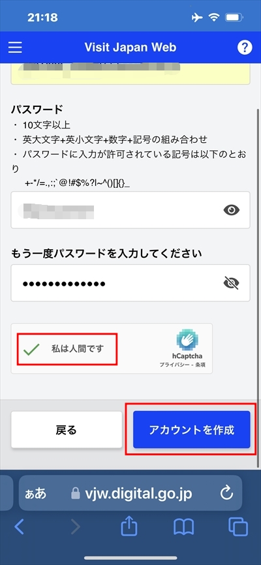Image resolution: width=261 pixels, height=565 pixels.
Task: Hide the password with the eye icon
Action: (x=232, y=209)
